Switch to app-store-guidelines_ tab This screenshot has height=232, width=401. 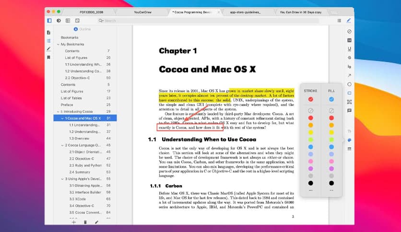pos(245,12)
